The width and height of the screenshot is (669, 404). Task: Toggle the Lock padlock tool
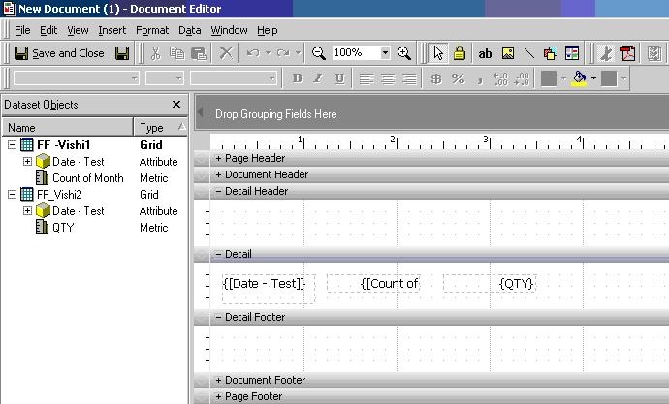tap(459, 53)
